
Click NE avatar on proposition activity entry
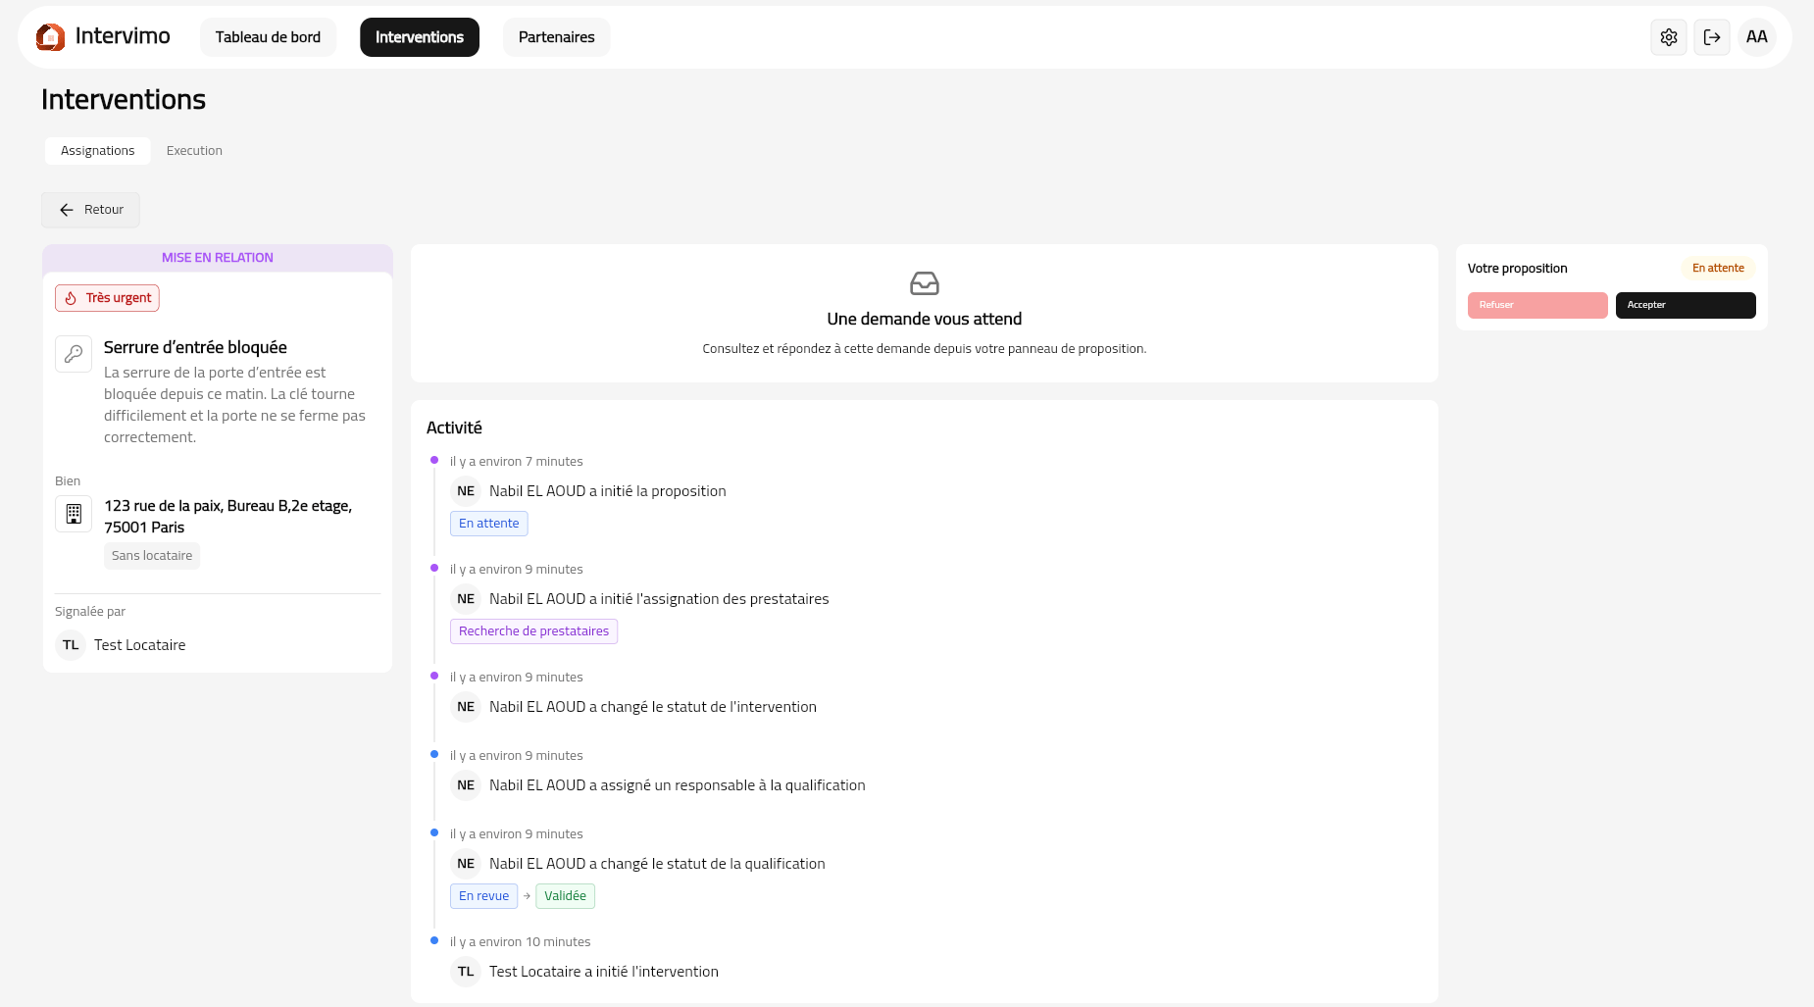coord(466,491)
